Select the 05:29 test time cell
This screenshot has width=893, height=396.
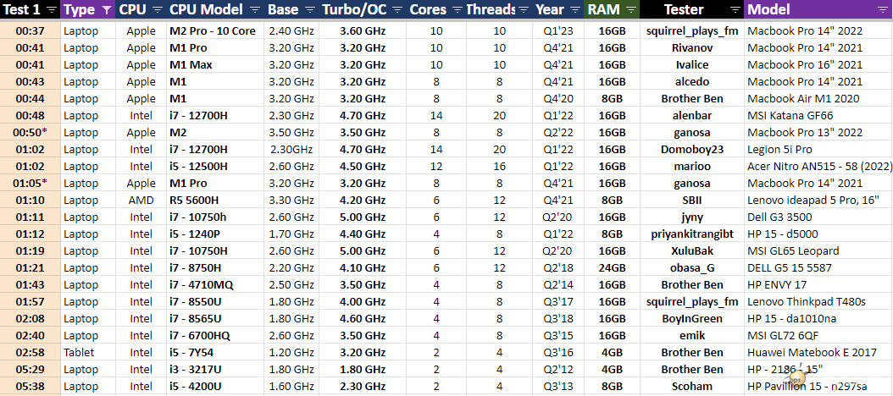tap(31, 369)
